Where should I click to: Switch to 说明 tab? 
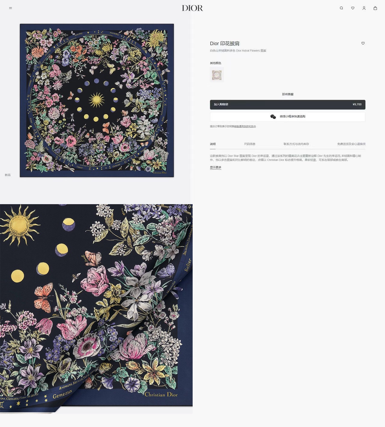tap(213, 144)
